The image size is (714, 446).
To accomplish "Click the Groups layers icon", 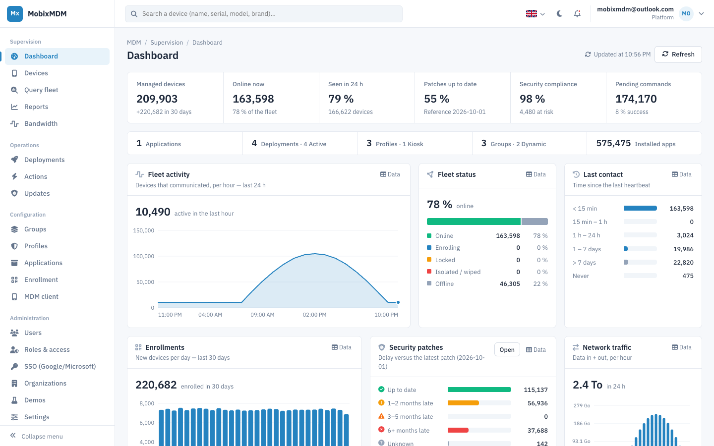I will point(14,229).
